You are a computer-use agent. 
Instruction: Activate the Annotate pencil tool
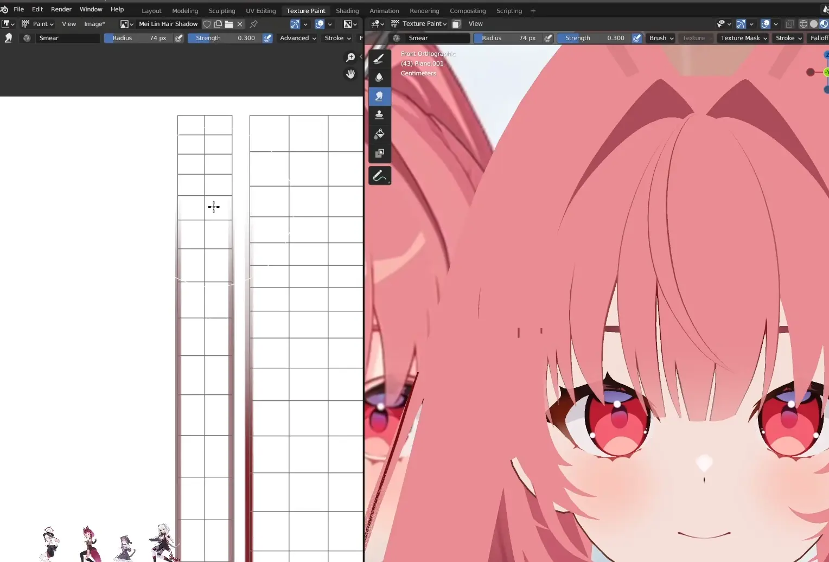379,176
